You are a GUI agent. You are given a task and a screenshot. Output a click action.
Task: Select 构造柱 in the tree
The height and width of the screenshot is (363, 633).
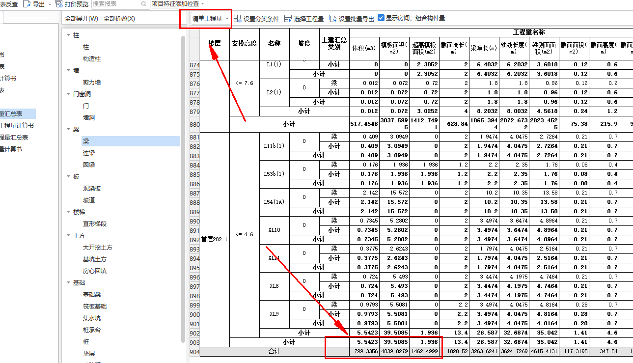pos(92,59)
